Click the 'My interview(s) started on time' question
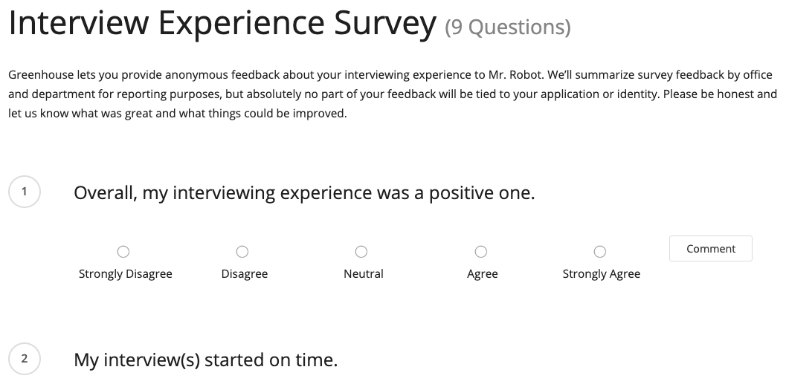 click(x=205, y=360)
